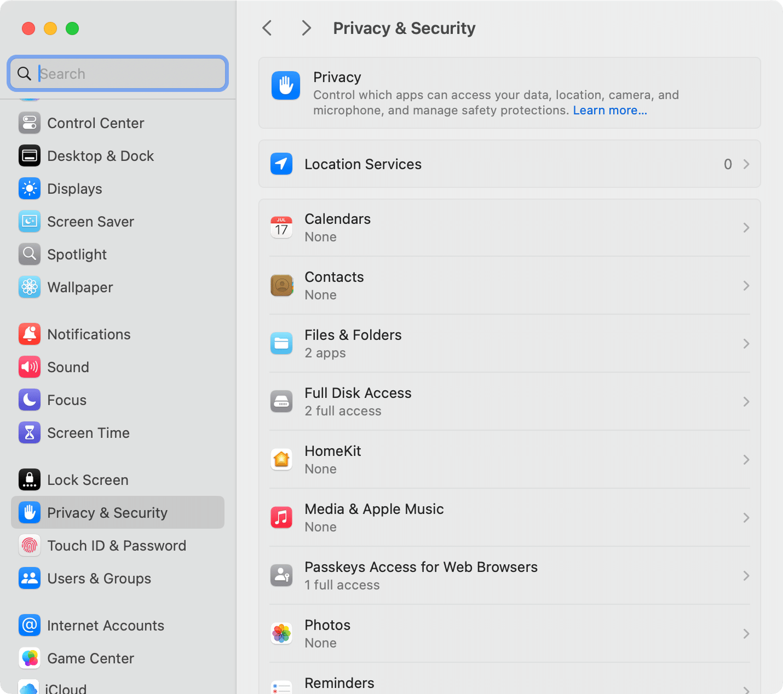
Task: Open the Wallpaper flower icon
Action: click(x=30, y=287)
